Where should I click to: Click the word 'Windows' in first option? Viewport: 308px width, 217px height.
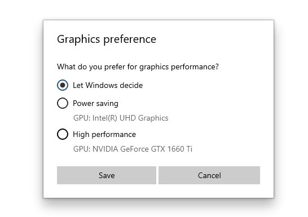pos(102,85)
